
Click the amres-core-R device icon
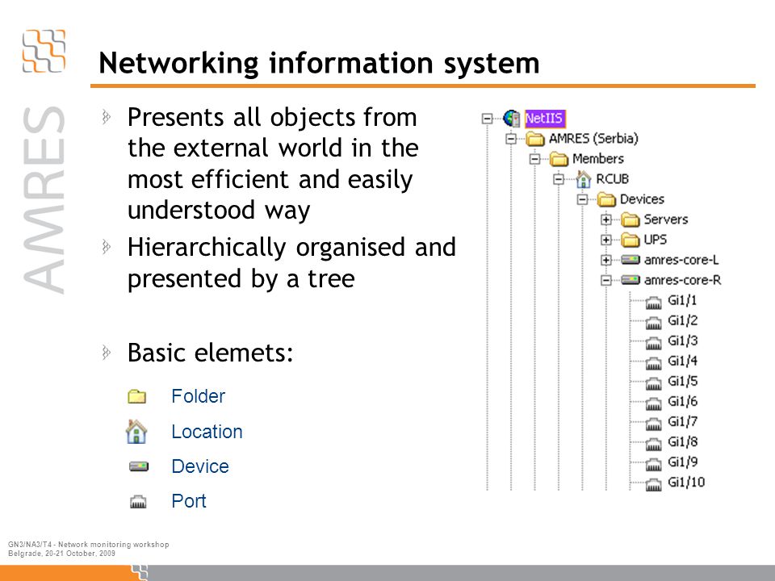pyautogui.click(x=630, y=280)
